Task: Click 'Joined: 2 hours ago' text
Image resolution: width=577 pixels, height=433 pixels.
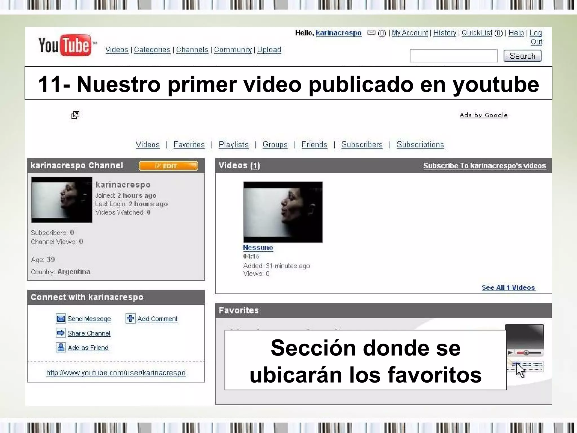Action: (126, 195)
